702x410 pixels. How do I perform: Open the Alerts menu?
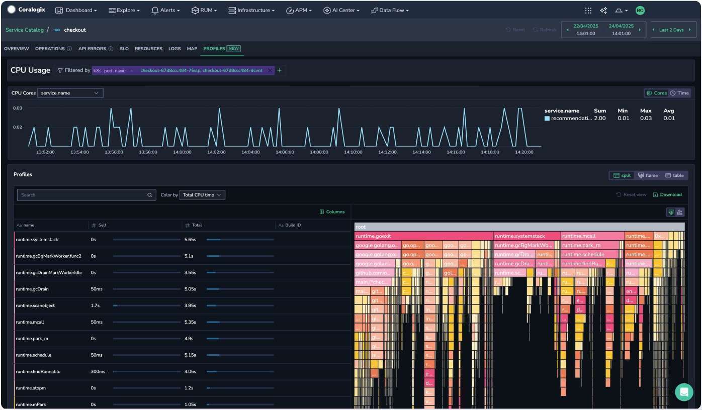(x=166, y=10)
